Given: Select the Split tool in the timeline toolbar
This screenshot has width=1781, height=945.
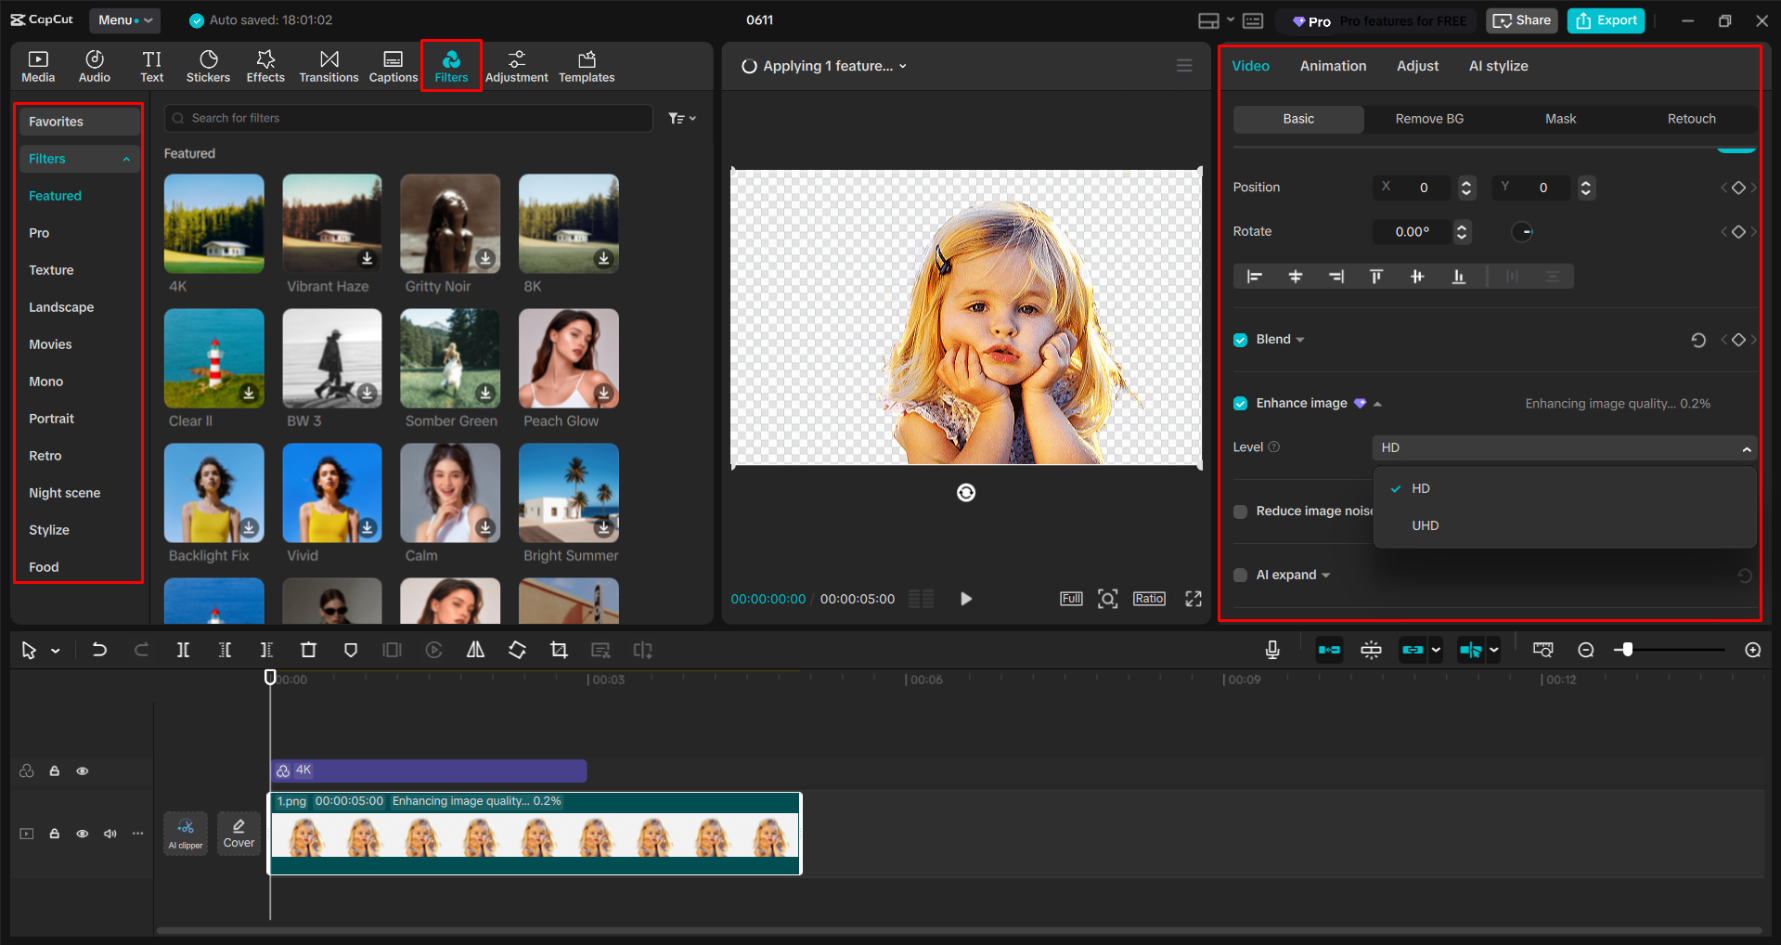Looking at the screenshot, I should click(x=183, y=649).
